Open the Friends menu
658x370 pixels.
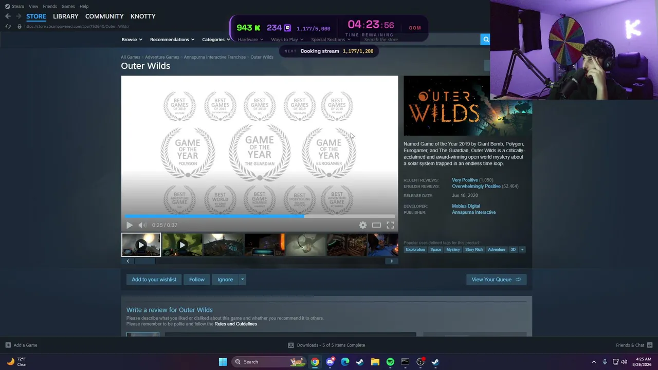(50, 6)
